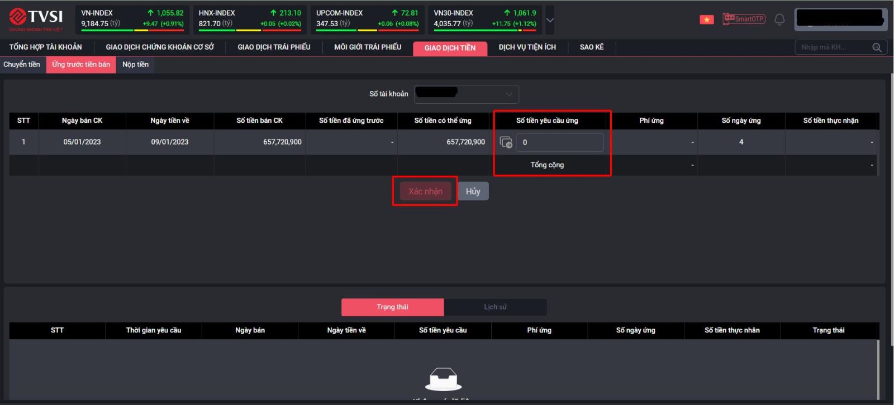Focus the Nhập mã KH search field

coord(833,47)
